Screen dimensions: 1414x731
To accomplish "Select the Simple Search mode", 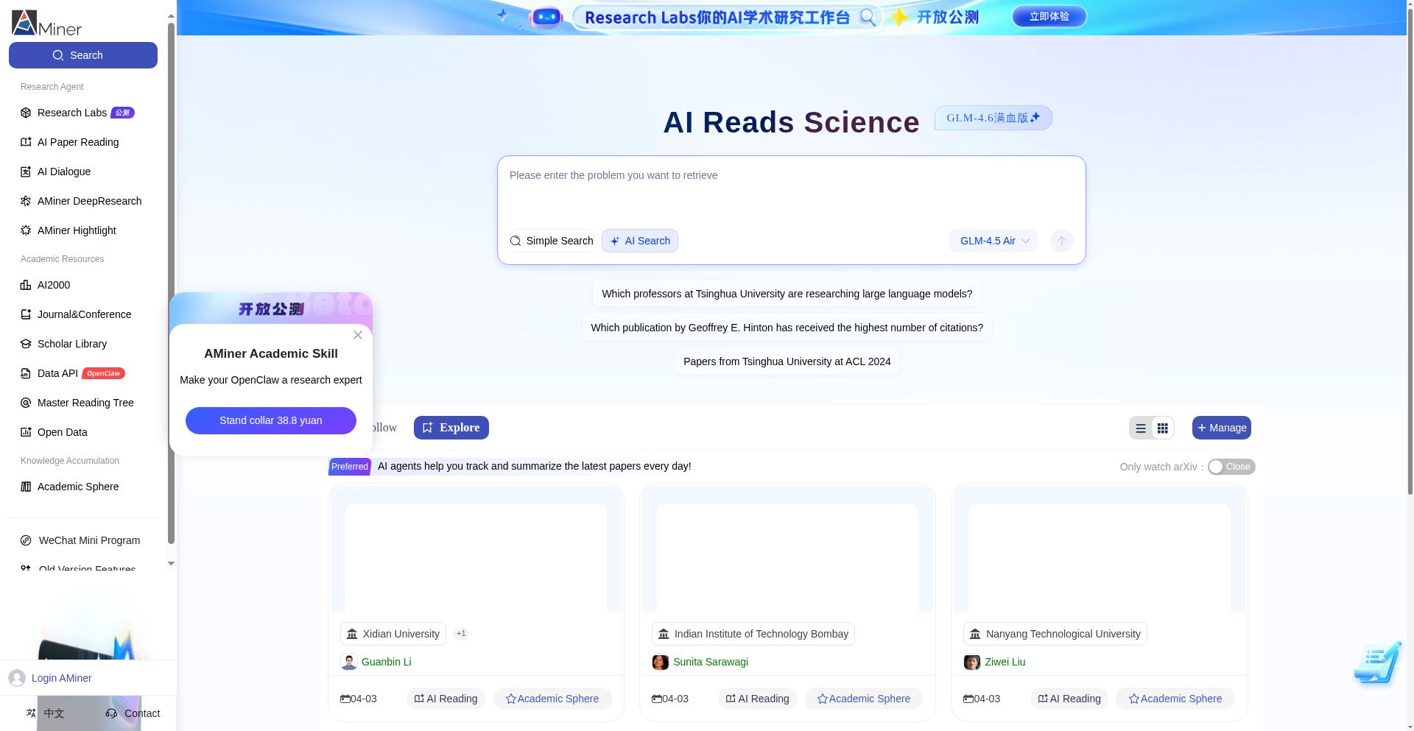I will click(x=552, y=241).
